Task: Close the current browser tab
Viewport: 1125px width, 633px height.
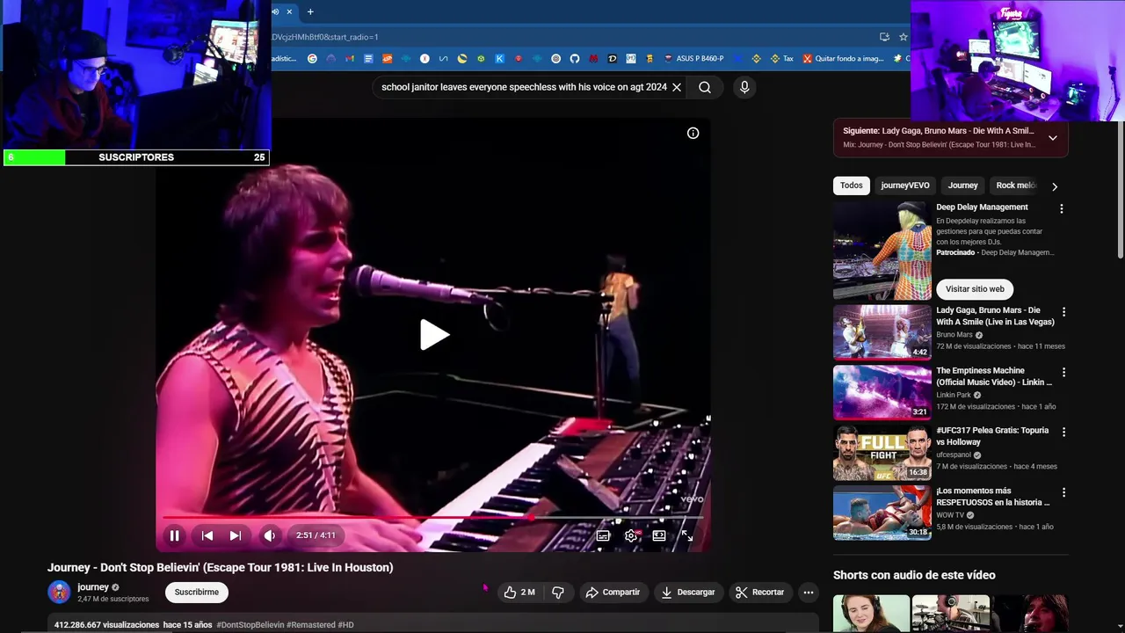Action: click(289, 11)
